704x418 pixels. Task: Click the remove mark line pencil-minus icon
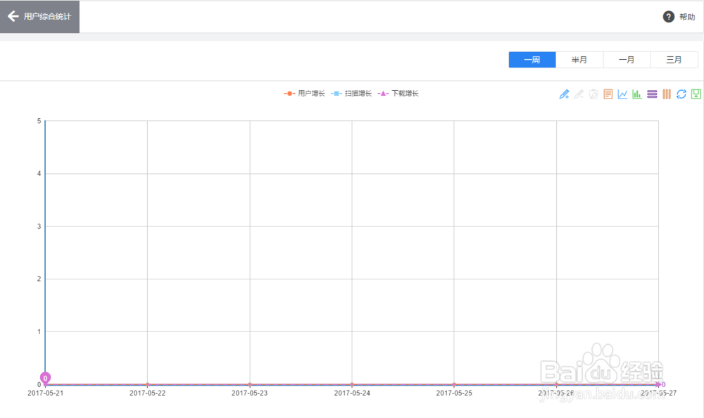pos(579,94)
